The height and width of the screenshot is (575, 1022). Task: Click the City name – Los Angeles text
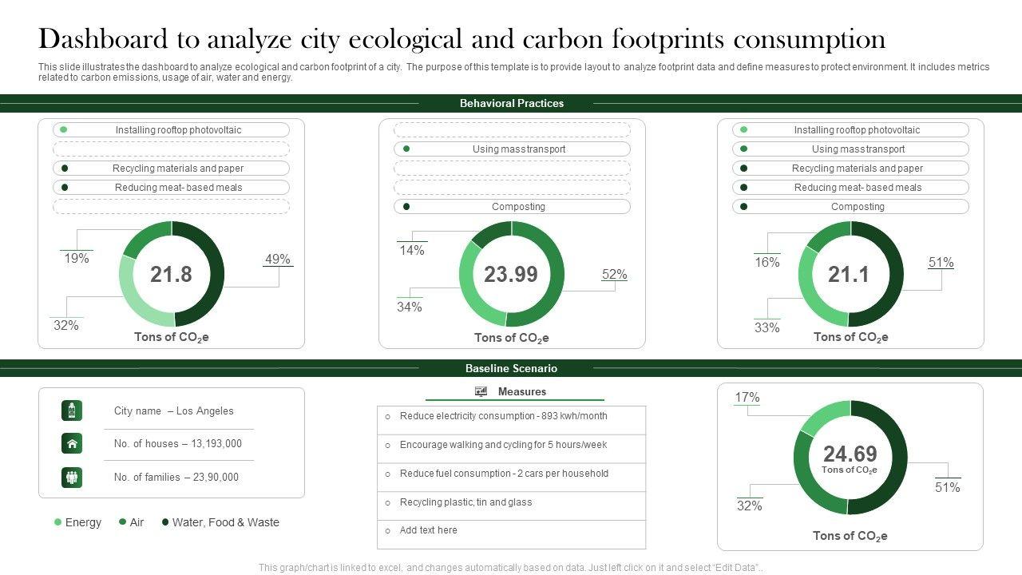[x=174, y=411]
